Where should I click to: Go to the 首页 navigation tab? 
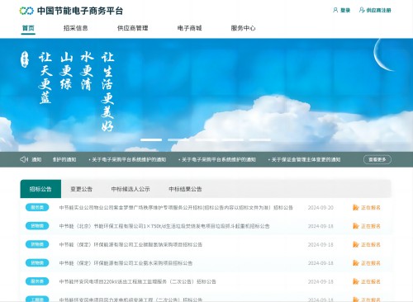28,28
